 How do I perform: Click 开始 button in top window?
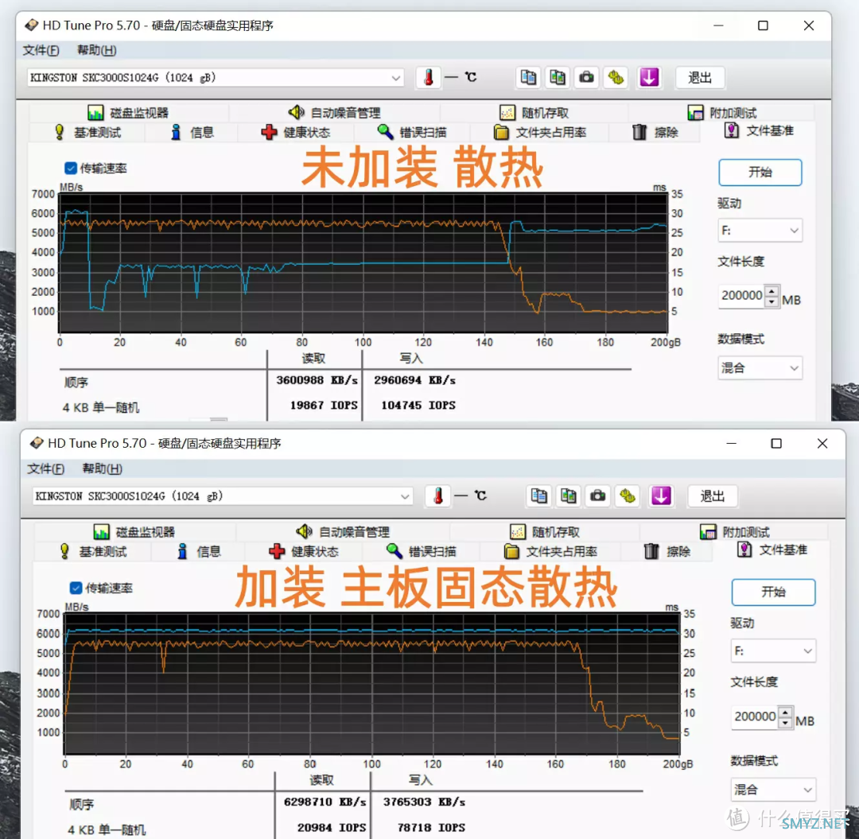click(x=760, y=173)
